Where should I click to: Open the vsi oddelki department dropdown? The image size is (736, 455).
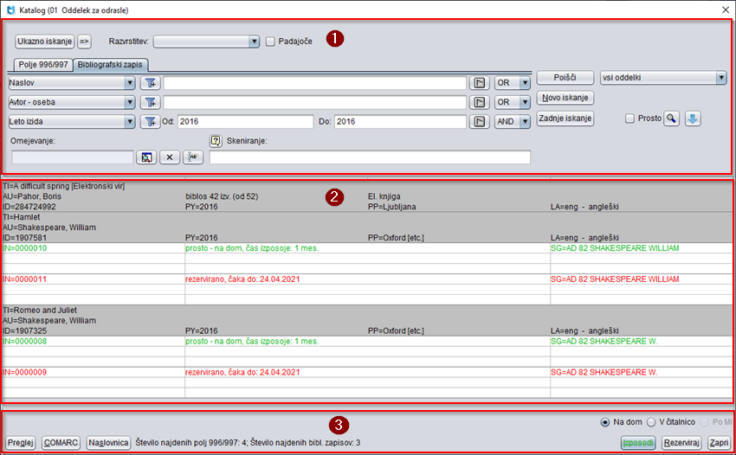[x=720, y=78]
